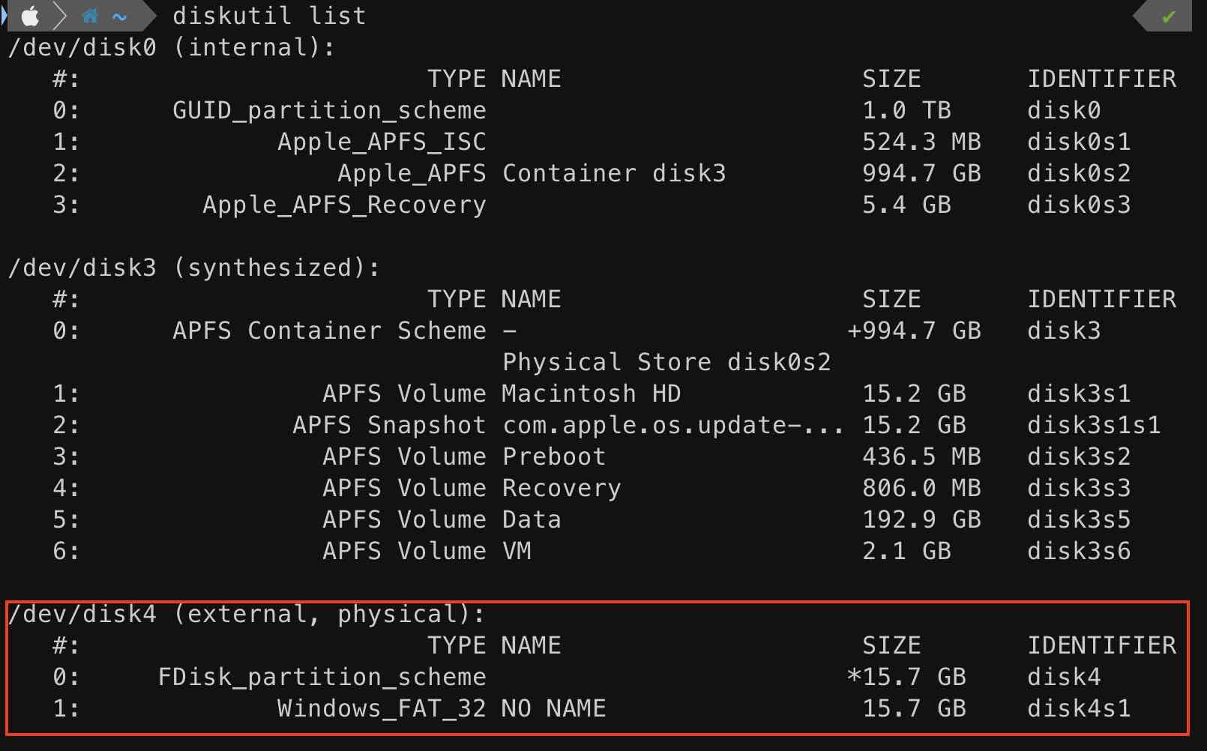Click the '+994.7 GB' size value
The width and height of the screenshot is (1207, 751).
click(914, 331)
